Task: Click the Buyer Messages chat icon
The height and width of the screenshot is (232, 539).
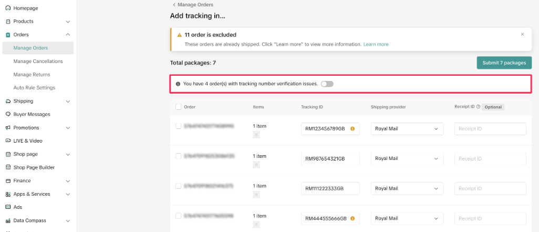Action: (8, 114)
